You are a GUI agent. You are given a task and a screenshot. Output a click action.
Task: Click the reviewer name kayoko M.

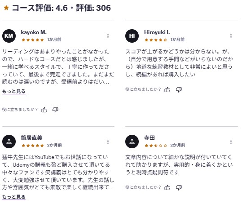34,32
